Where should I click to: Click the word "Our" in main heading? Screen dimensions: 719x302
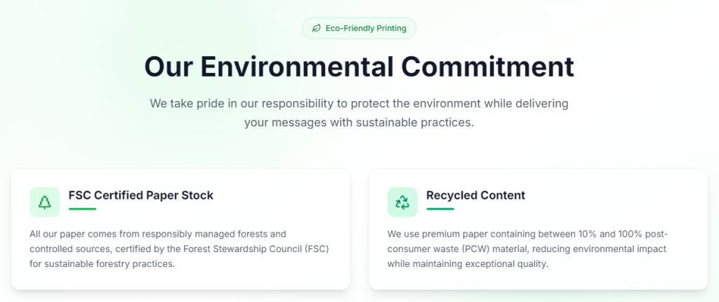(x=169, y=67)
